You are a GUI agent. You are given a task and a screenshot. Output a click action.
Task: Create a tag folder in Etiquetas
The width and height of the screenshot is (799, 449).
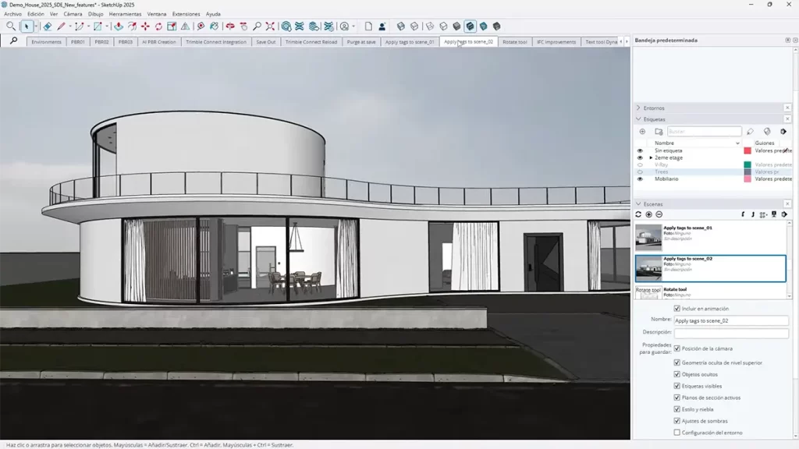(x=659, y=131)
